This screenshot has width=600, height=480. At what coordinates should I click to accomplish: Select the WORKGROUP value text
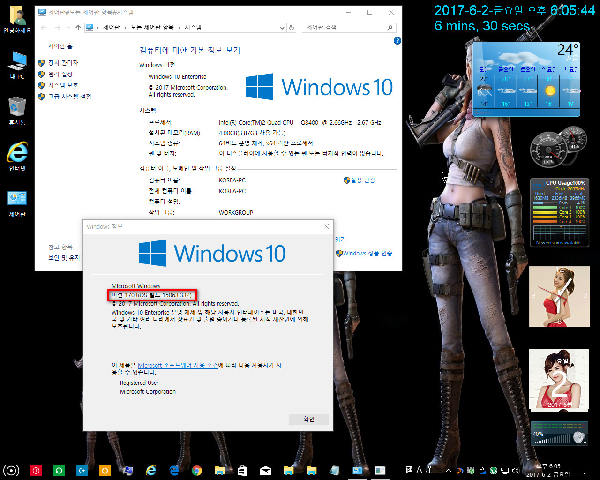236,212
